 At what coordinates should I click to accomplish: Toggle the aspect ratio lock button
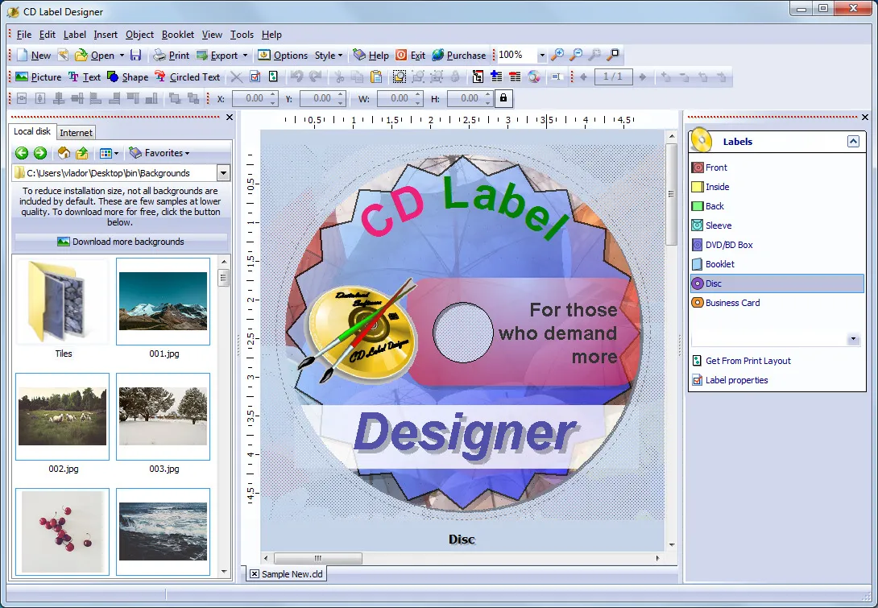pos(503,98)
